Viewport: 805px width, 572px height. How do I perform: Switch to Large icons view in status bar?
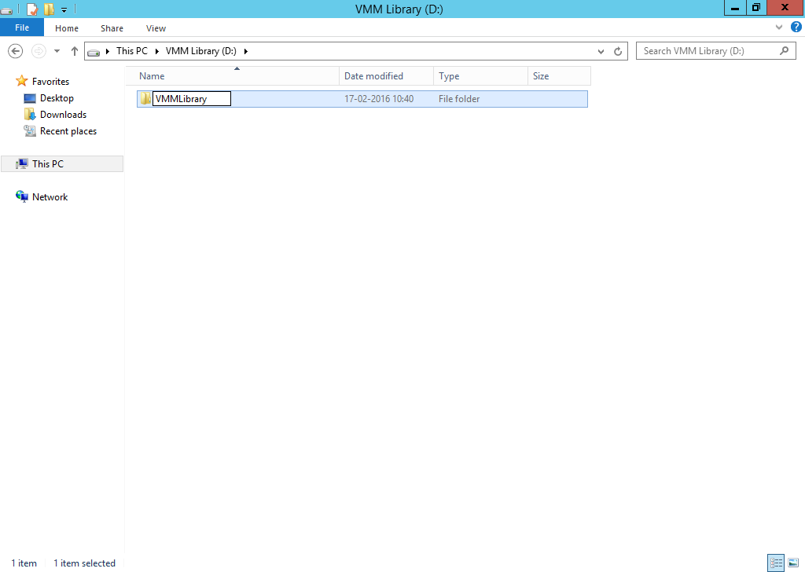click(792, 563)
